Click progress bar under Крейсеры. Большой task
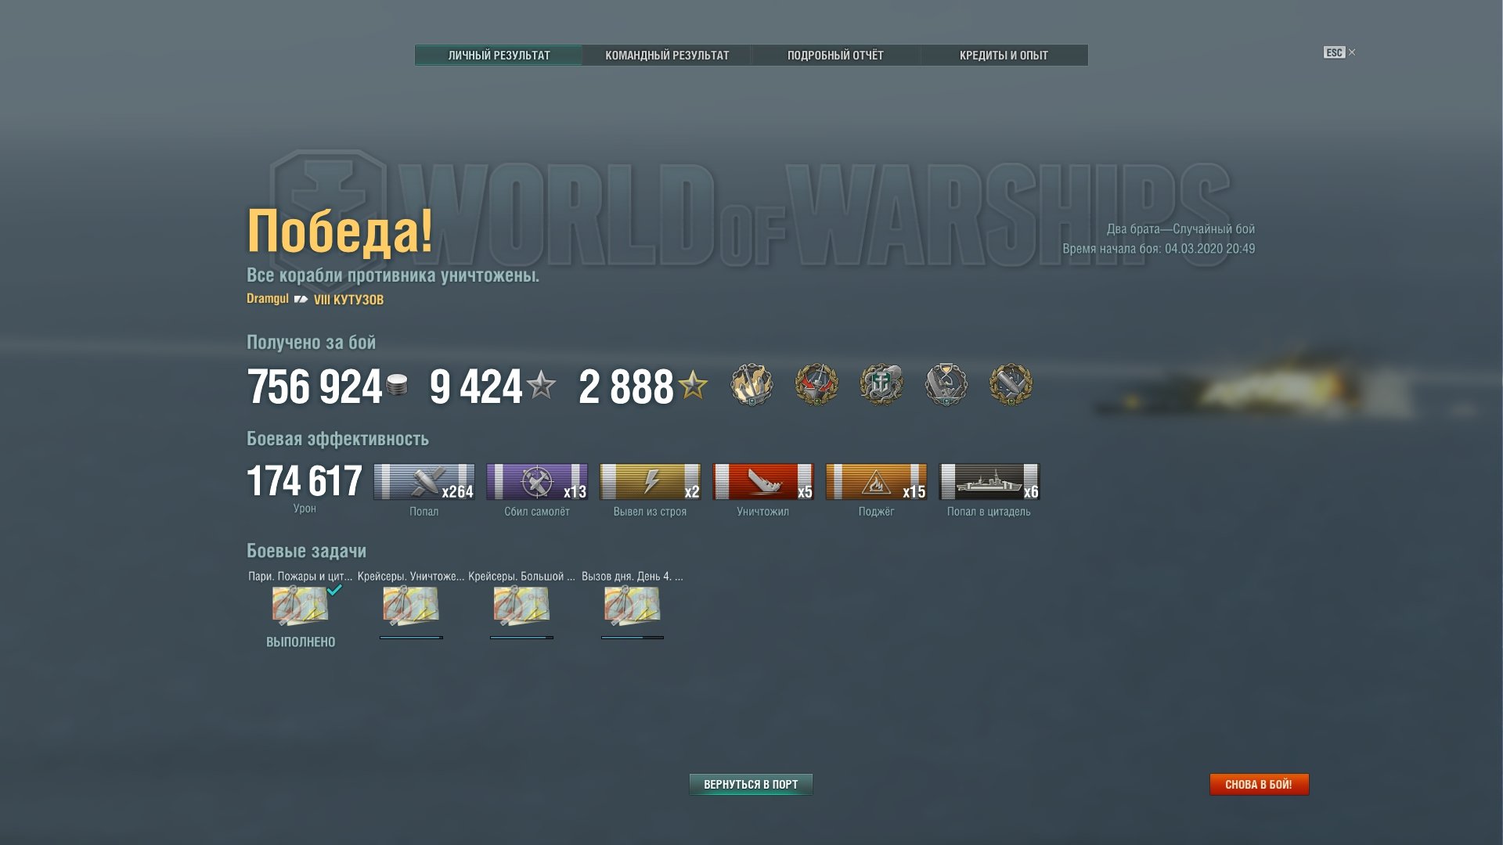The height and width of the screenshot is (845, 1503). [x=521, y=638]
